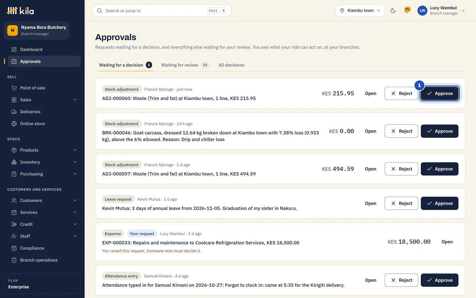Click the Kila logo
This screenshot has height=298, width=476.
20,11
